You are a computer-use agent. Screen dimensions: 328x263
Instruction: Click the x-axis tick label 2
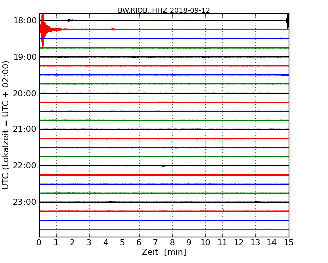72,243
